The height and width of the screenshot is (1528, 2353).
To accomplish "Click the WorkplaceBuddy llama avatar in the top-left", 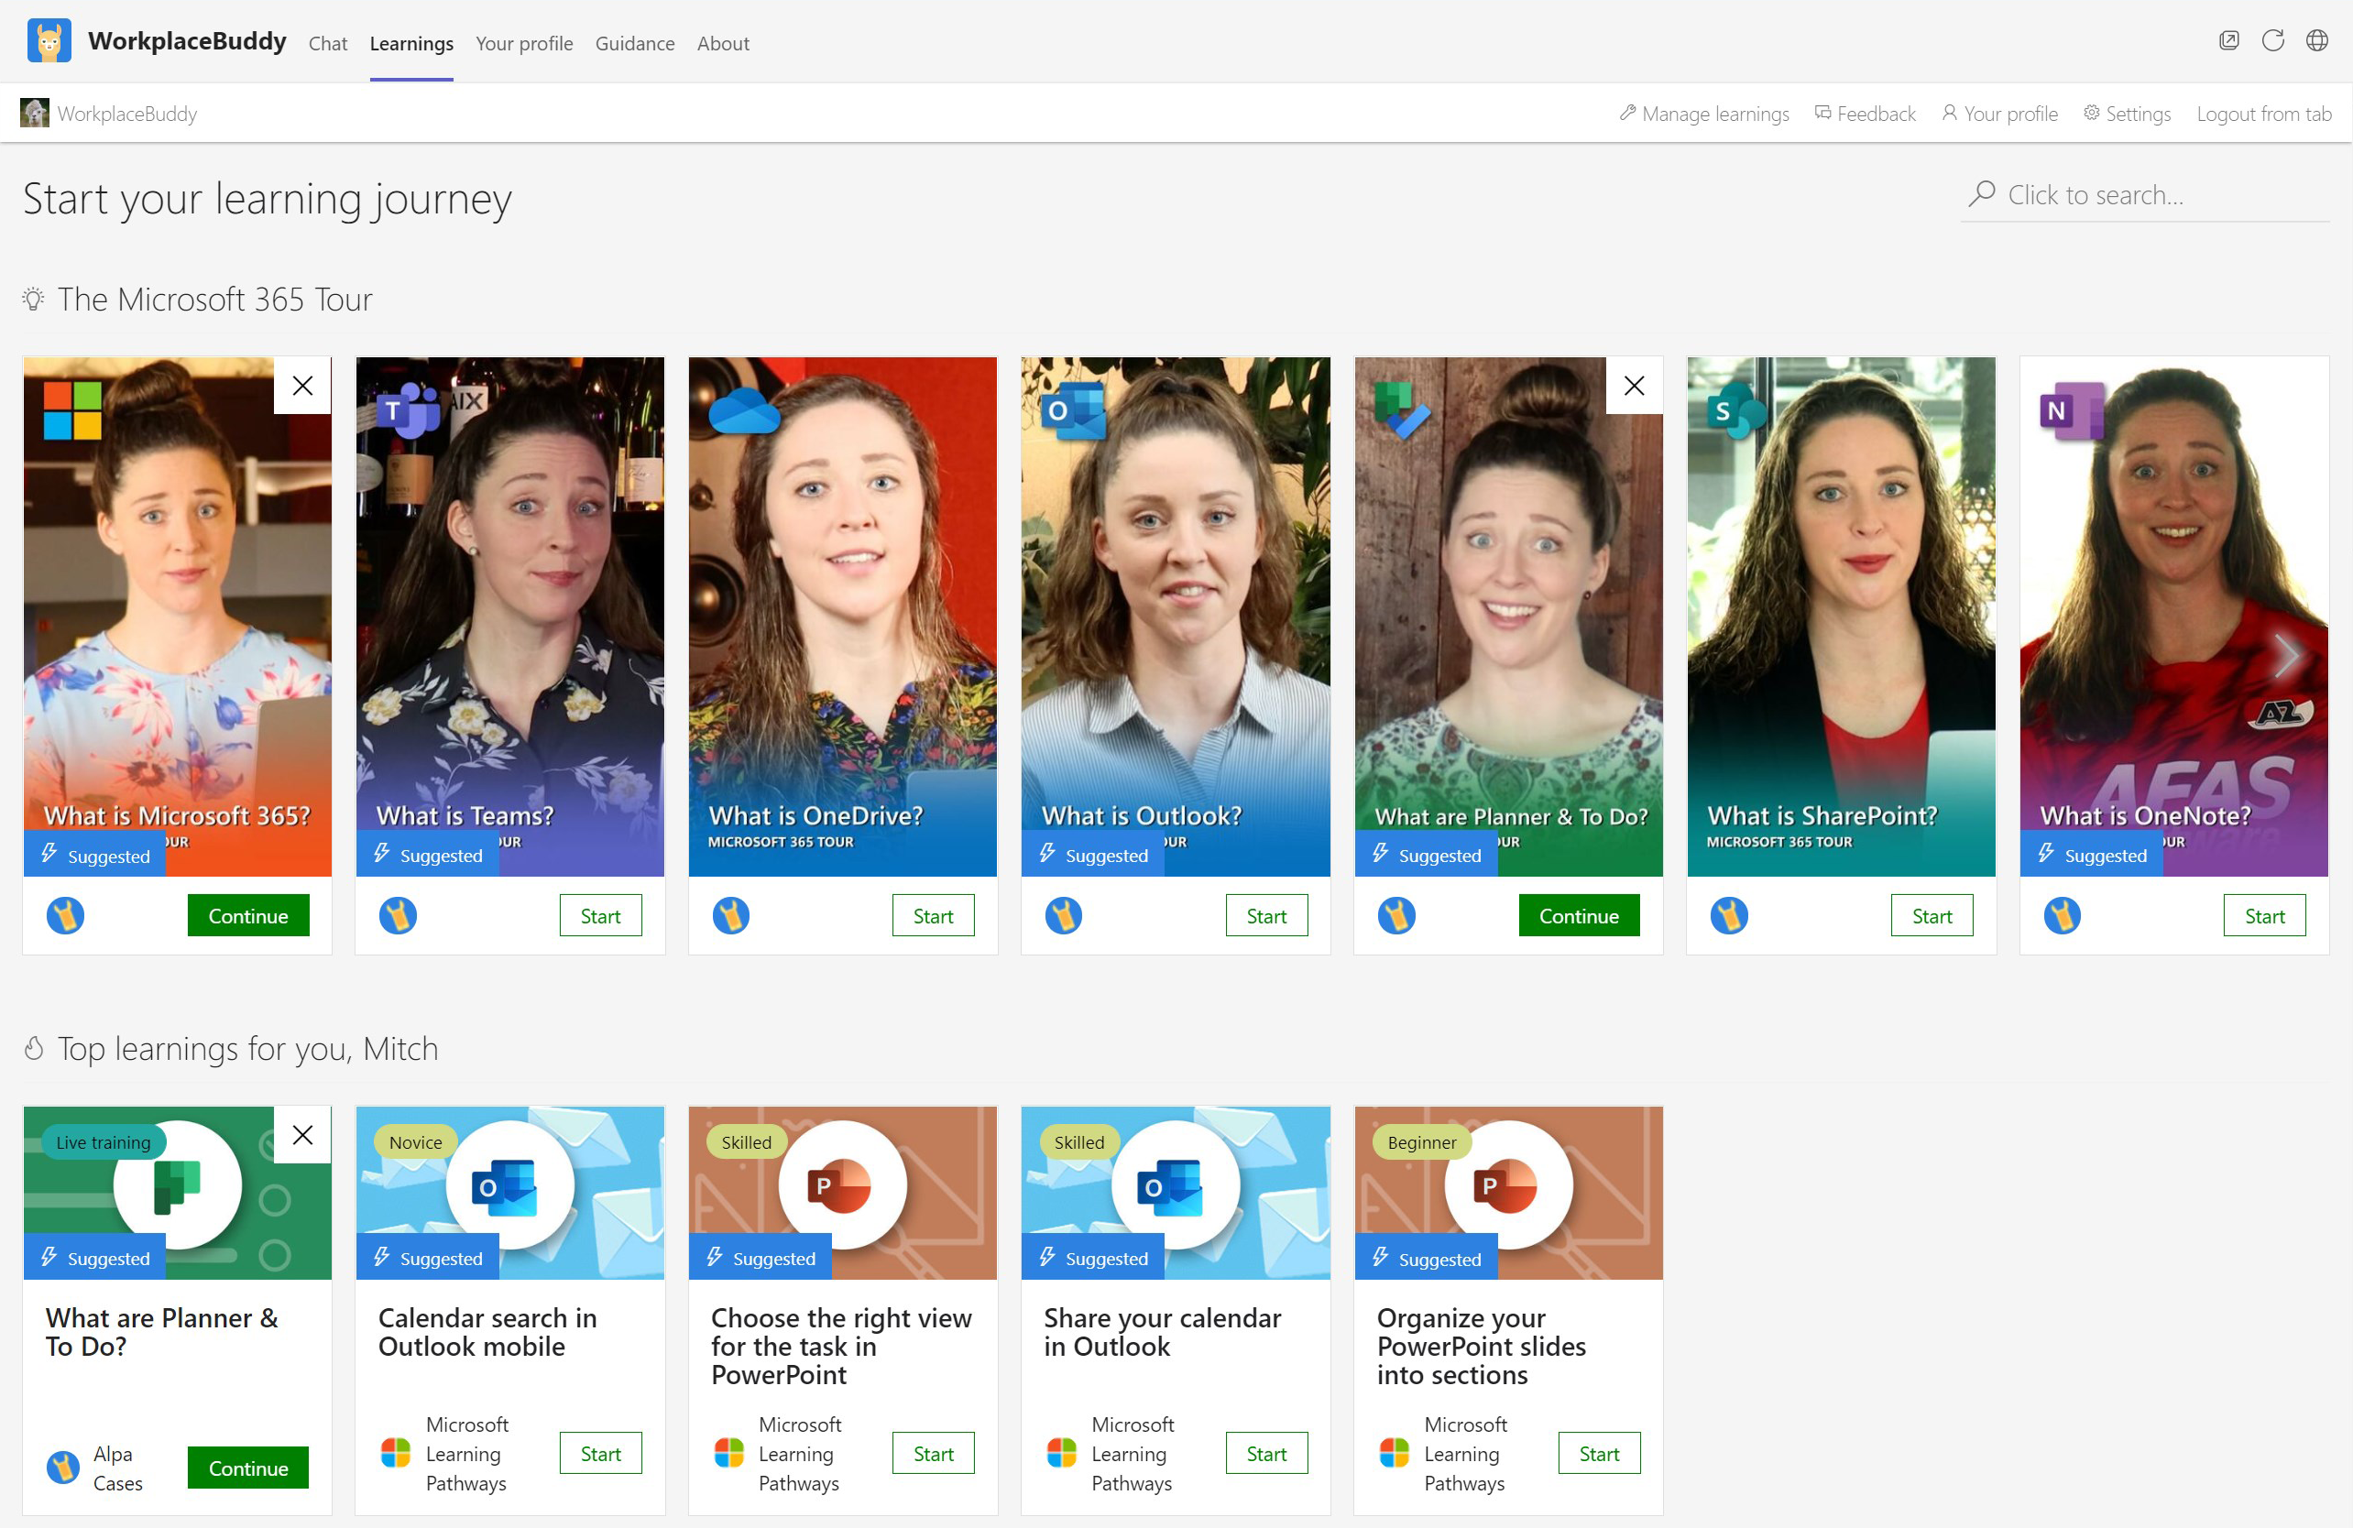I will [49, 40].
